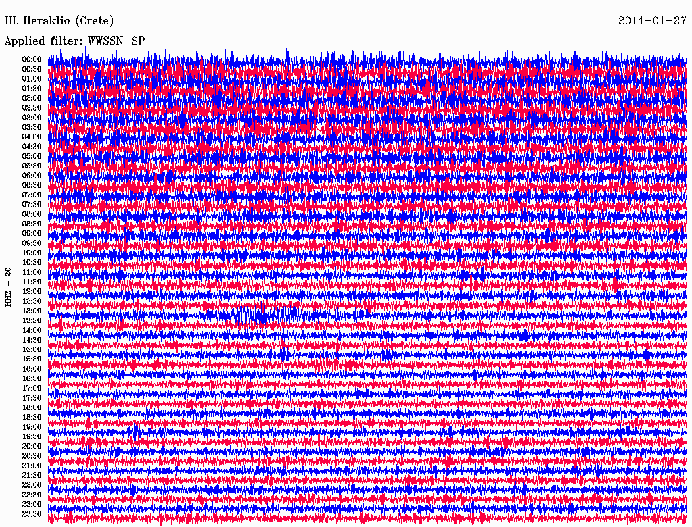Select the 22:00 time label
The height and width of the screenshot is (527, 692).
tap(32, 484)
